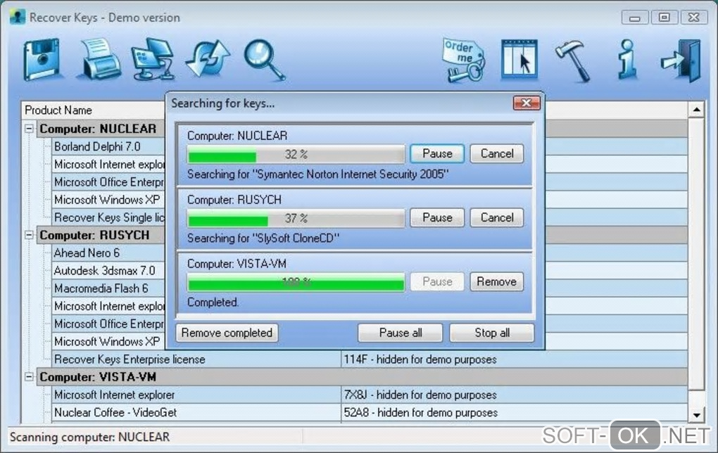Click the VISTA-VM completed progress bar
Screen dimensions: 718x453
(296, 282)
